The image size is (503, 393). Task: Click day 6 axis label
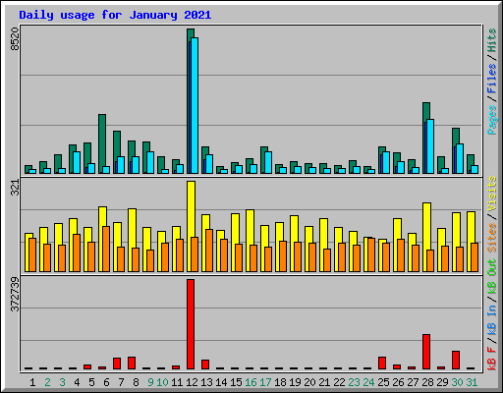tap(106, 382)
